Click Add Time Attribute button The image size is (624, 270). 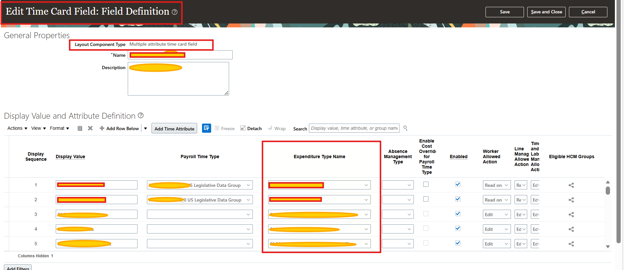pyautogui.click(x=174, y=128)
